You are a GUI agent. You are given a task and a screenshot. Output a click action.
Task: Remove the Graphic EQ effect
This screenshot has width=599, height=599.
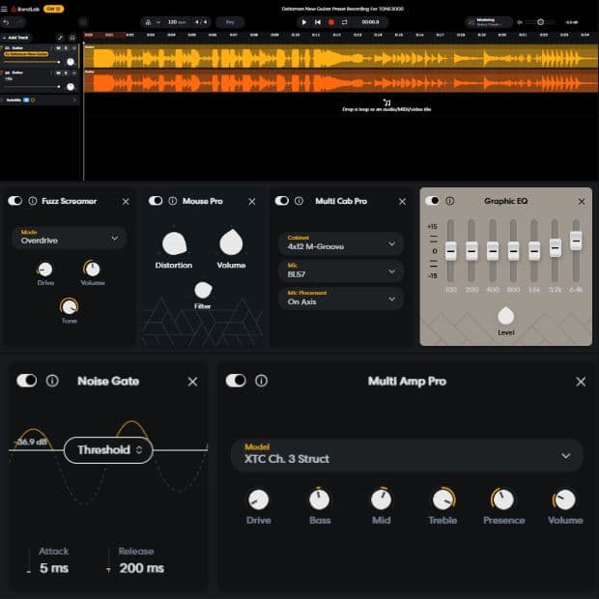[582, 201]
